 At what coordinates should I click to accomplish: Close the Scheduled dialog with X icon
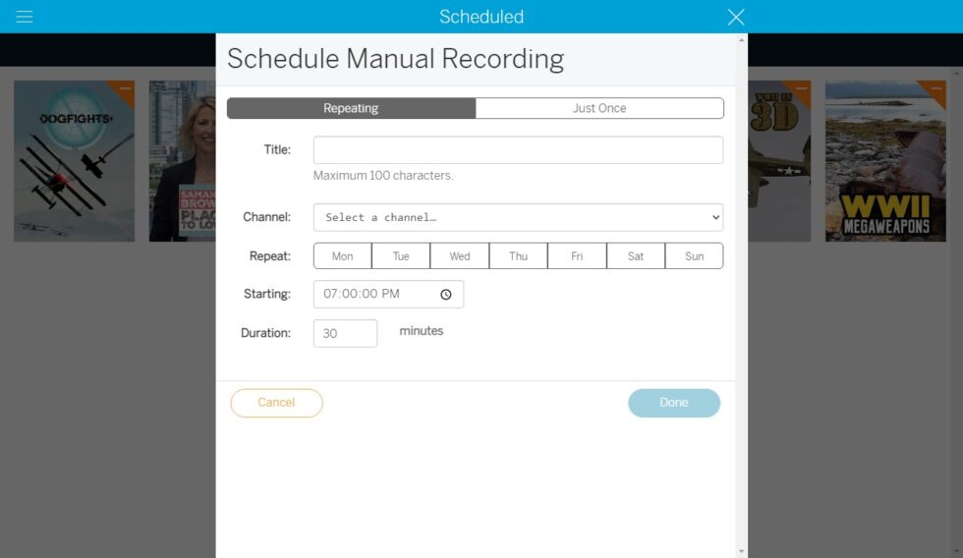736,17
